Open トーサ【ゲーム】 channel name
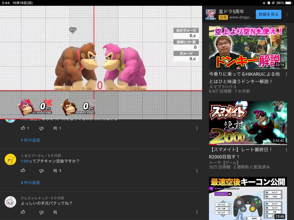 [x=224, y=162]
